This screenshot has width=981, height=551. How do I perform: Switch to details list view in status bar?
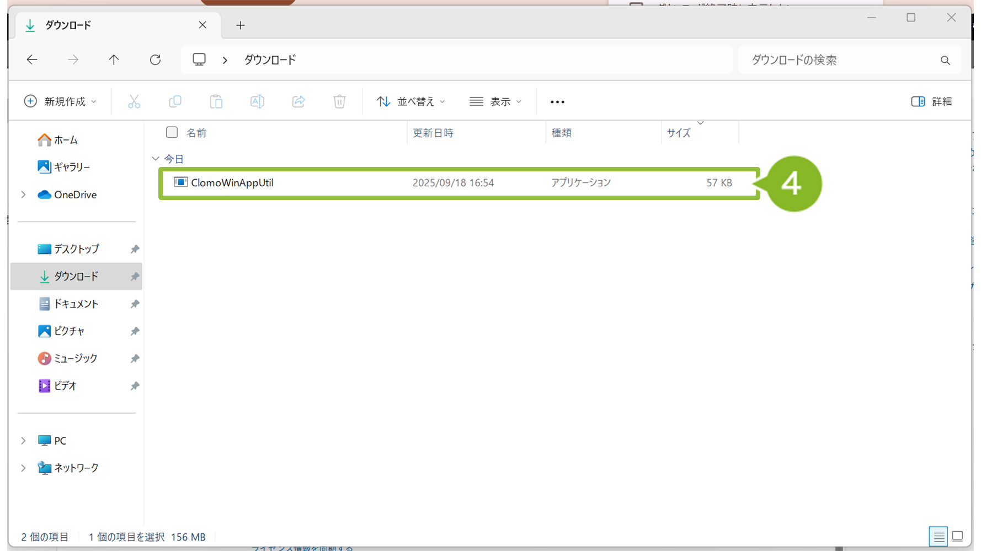938,536
